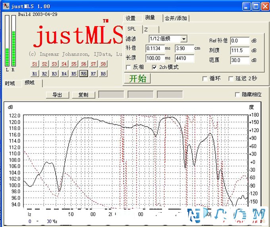Select the S5 save slot
Viewport: 270px width, 227px height.
(x=74, y=64)
